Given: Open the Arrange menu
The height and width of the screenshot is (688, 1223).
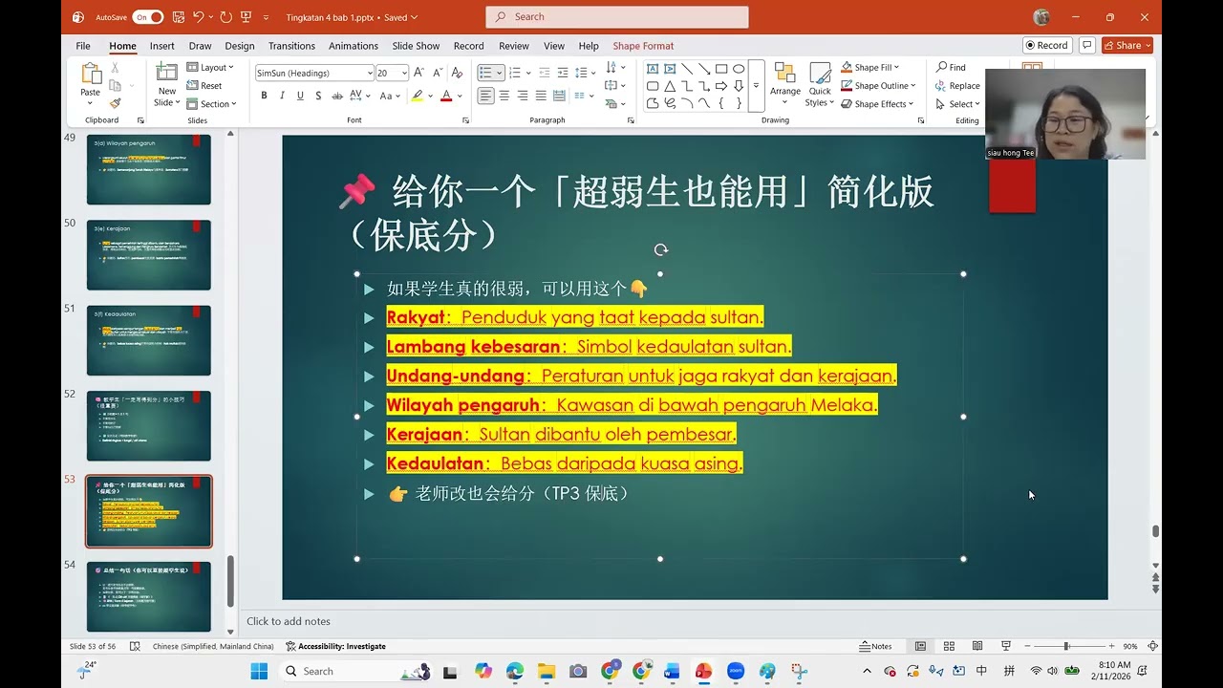Looking at the screenshot, I should coord(785,84).
